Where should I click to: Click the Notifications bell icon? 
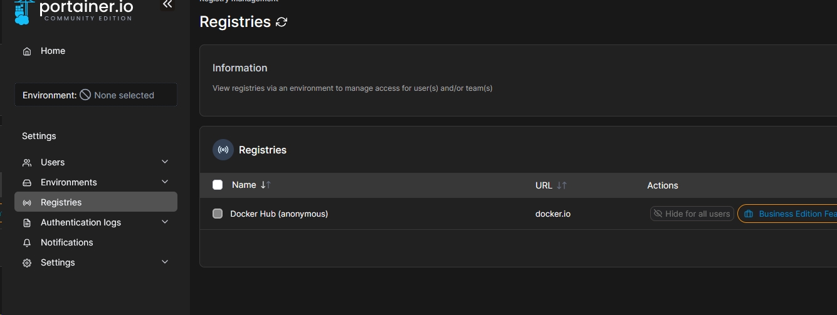[27, 243]
